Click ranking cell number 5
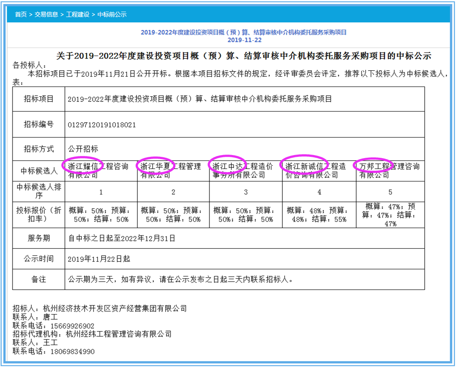This screenshot has height=367, width=456. click(x=390, y=192)
